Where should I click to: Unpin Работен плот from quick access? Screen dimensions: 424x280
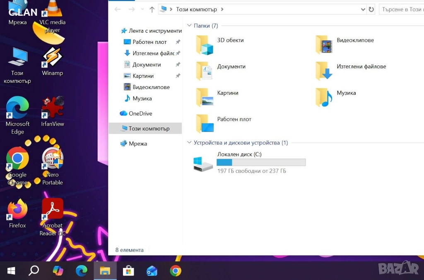178,42
